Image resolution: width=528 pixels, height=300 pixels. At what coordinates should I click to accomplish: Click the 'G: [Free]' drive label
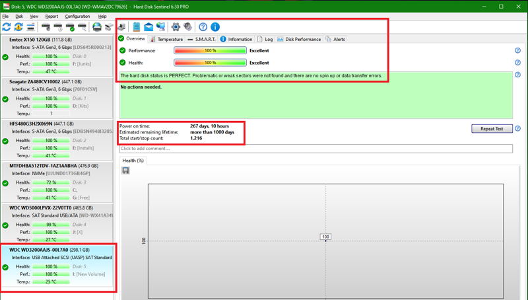click(81, 198)
